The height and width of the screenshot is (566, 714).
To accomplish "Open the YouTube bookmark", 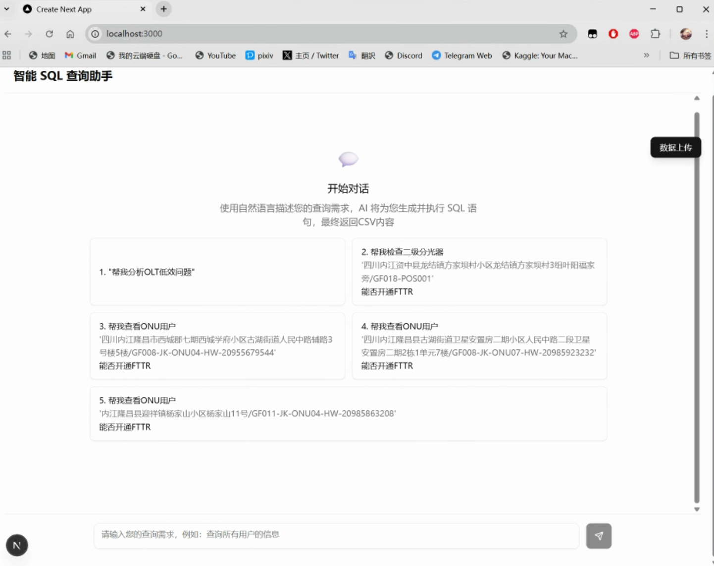I will (x=215, y=56).
